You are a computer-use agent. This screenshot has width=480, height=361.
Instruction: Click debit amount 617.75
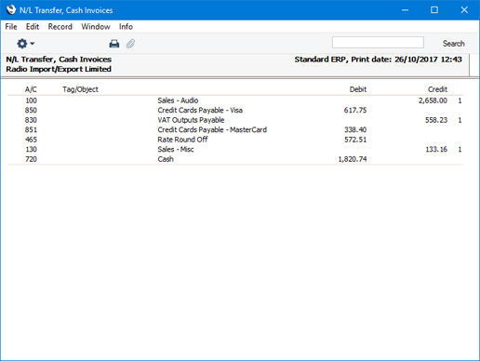tap(355, 110)
